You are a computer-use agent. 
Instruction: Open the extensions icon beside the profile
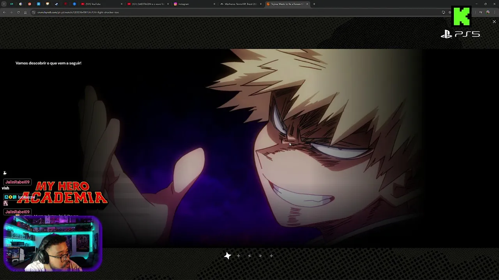(481, 12)
